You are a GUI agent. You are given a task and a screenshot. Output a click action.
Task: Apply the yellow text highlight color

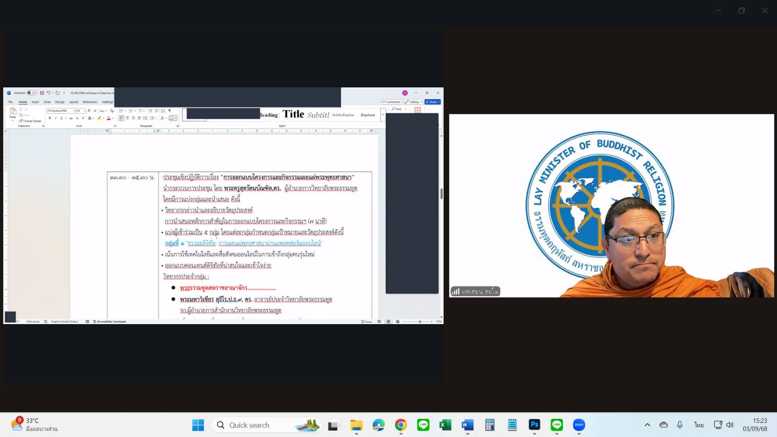(99, 118)
